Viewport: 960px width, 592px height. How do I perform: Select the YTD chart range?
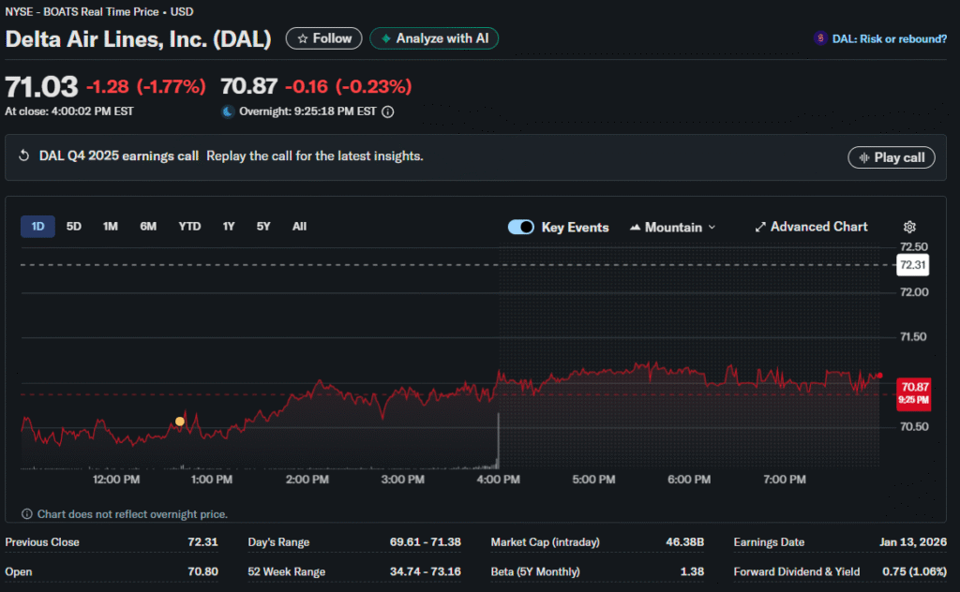click(189, 227)
